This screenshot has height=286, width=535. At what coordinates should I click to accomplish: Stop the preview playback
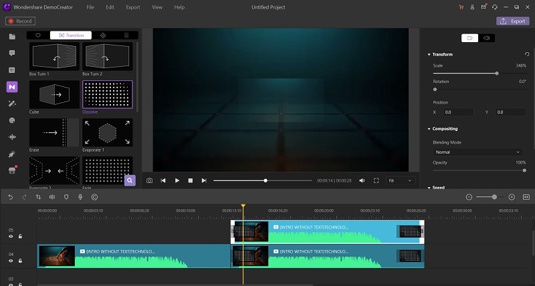pyautogui.click(x=191, y=180)
